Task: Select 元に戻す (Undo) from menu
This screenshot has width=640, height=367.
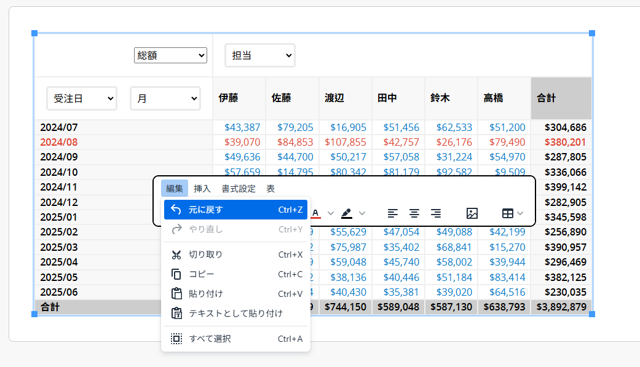Action: point(235,210)
